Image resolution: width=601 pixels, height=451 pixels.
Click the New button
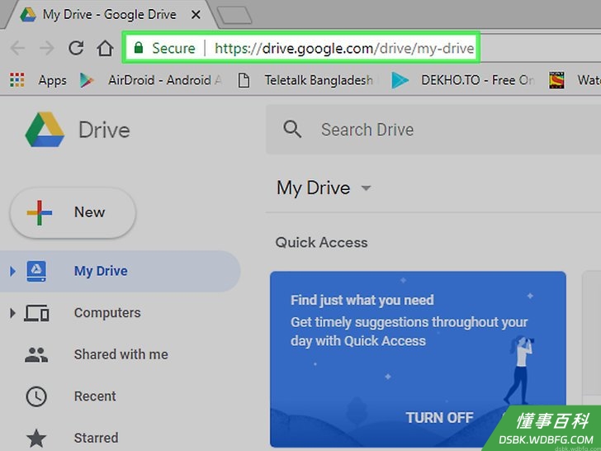point(73,212)
